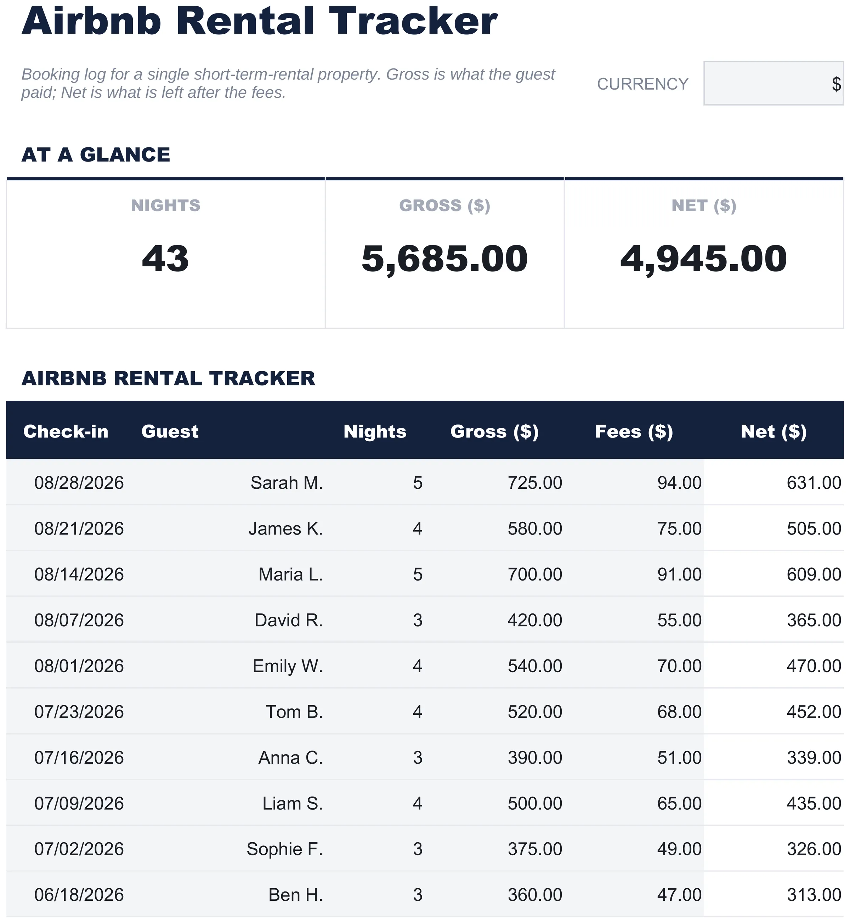The image size is (850, 923).
Task: Select the Guest column header
Action: point(170,431)
